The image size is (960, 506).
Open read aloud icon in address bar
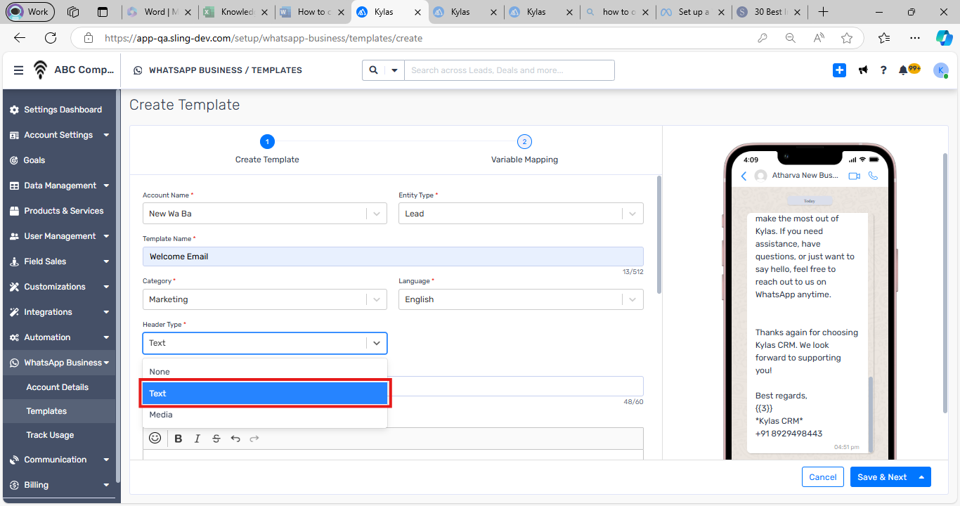pyautogui.click(x=819, y=38)
